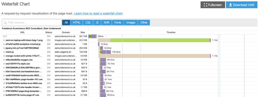Click the URL column header

(22, 32)
